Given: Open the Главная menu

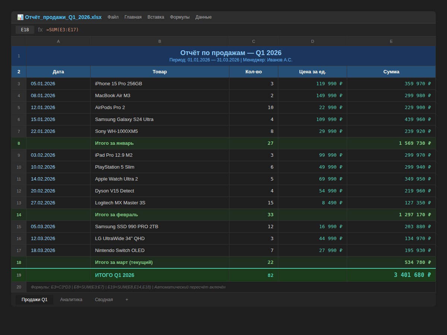Looking at the screenshot, I should click(133, 17).
